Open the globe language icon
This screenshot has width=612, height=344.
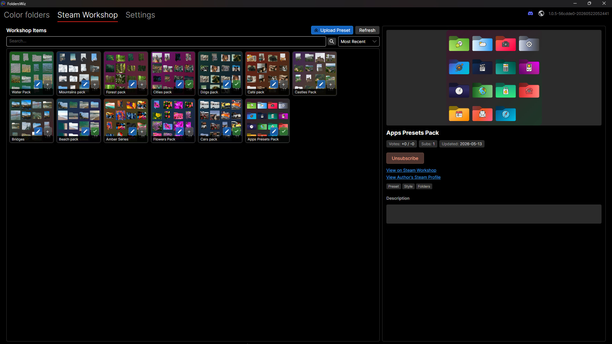(541, 13)
